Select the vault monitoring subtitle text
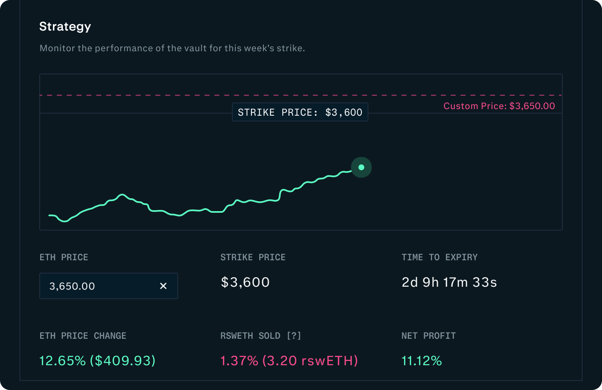Viewport: 602px width, 390px height. [x=172, y=48]
